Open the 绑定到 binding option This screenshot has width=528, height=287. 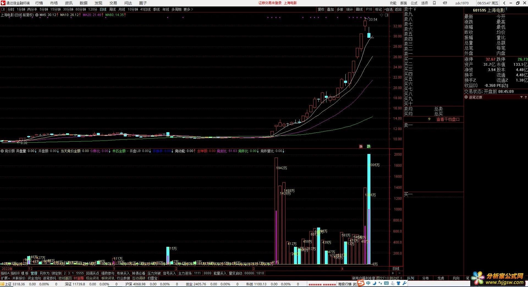coord(56,273)
